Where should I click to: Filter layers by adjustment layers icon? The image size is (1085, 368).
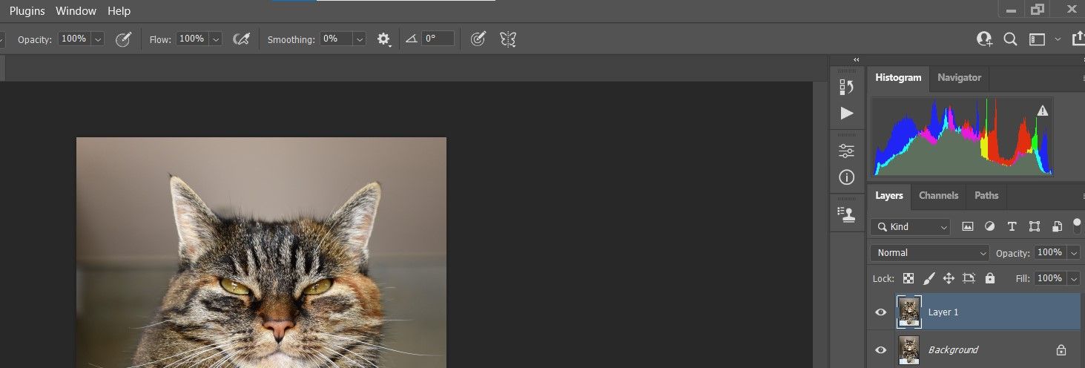[989, 227]
